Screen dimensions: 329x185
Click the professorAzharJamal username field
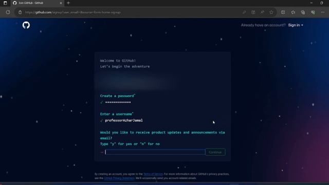pos(124,120)
